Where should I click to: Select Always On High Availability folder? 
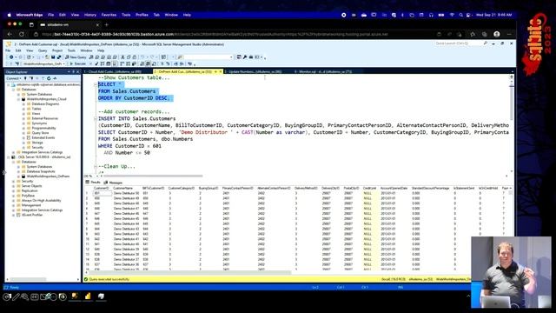pyautogui.click(x=41, y=201)
